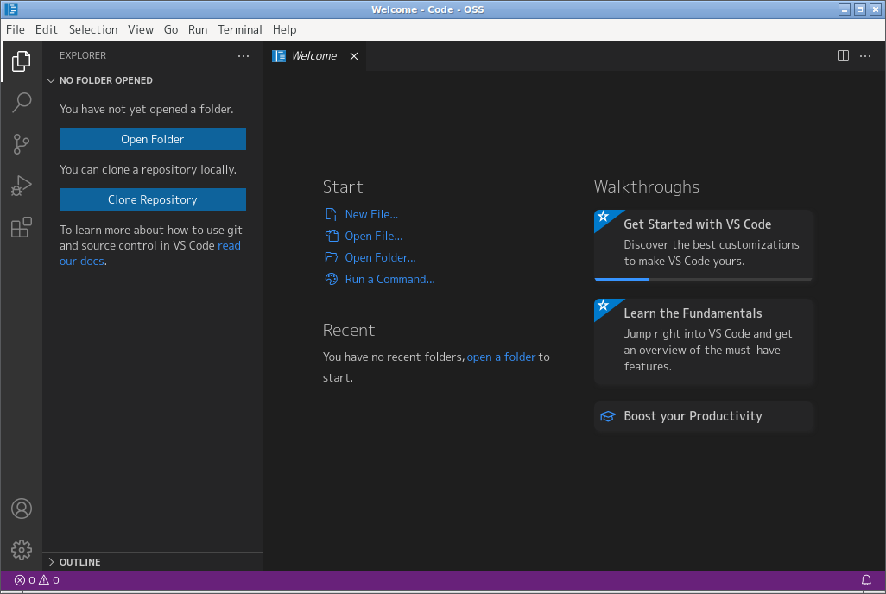Open the File menu
886x594 pixels.
point(16,29)
